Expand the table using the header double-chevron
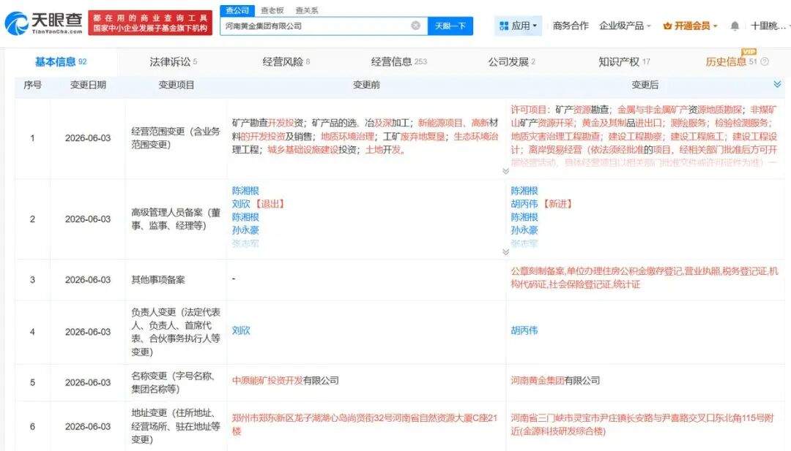Image resolution: width=791 pixels, height=451 pixels. (777, 84)
